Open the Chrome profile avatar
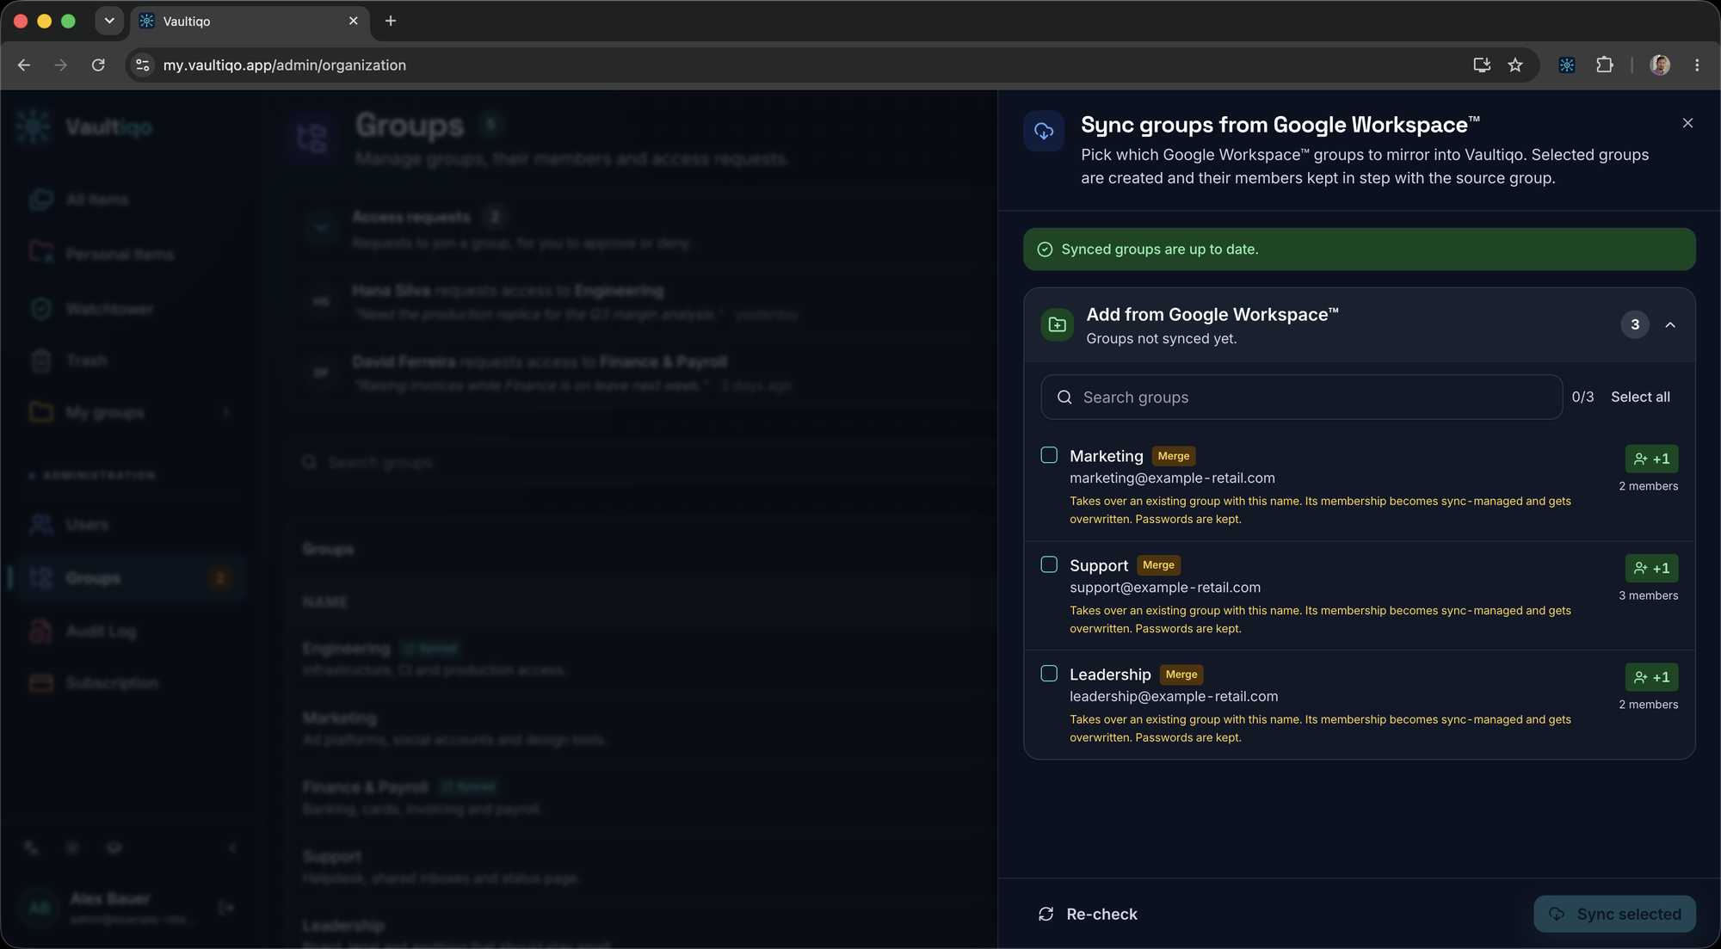Viewport: 1721px width, 949px height. pos(1660,65)
